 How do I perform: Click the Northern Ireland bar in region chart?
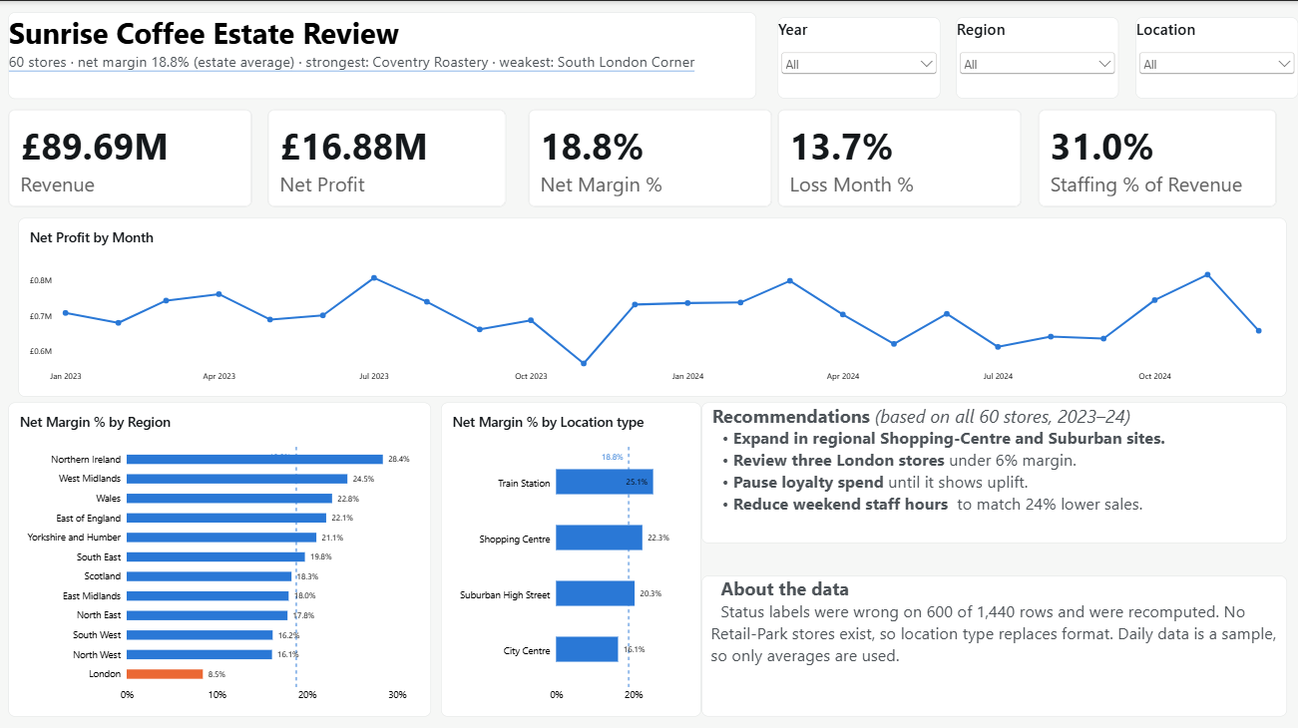254,460
